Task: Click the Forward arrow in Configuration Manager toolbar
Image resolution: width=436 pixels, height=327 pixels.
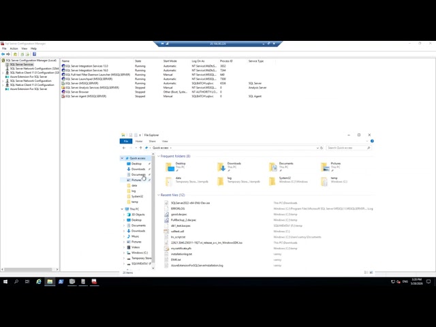Action: point(8,54)
